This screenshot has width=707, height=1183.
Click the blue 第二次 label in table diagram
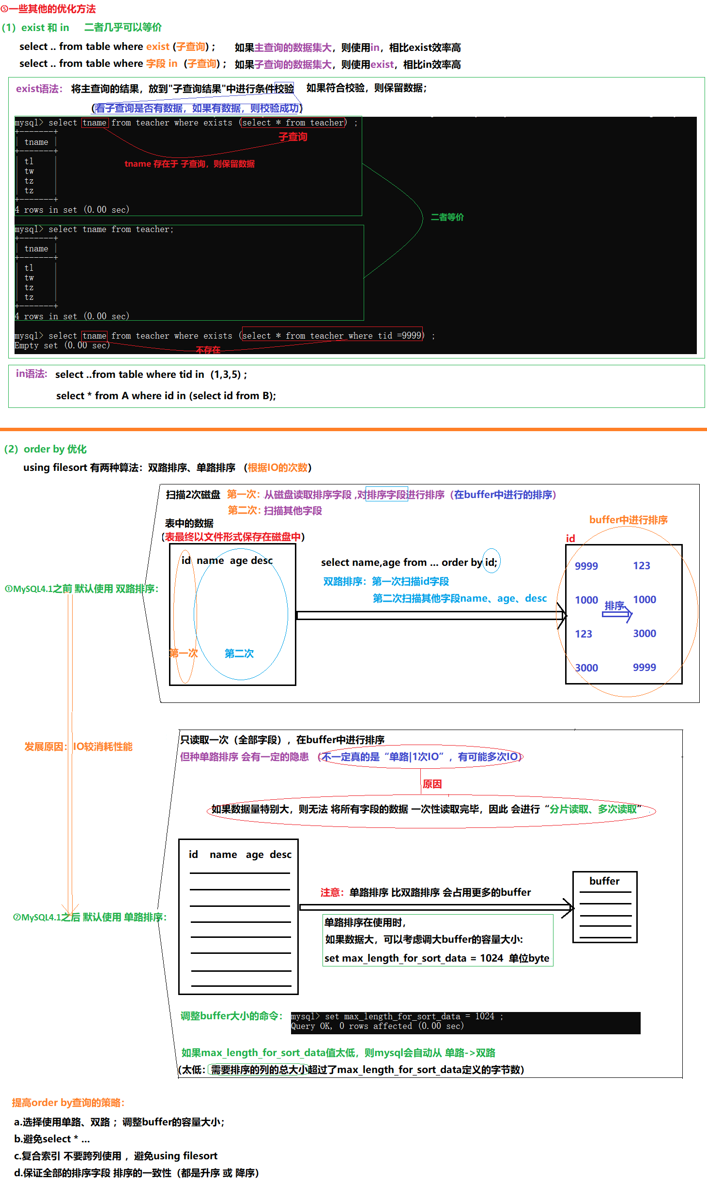click(x=239, y=653)
